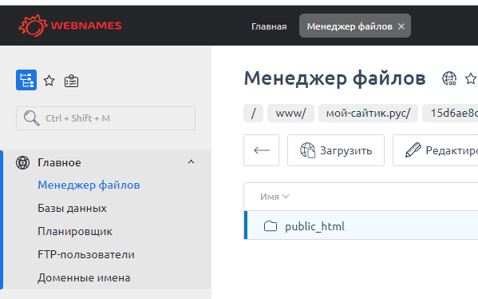
Task: Click the Загрузить upload button
Action: [x=336, y=150]
